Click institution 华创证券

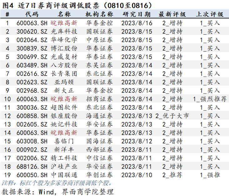99,175
